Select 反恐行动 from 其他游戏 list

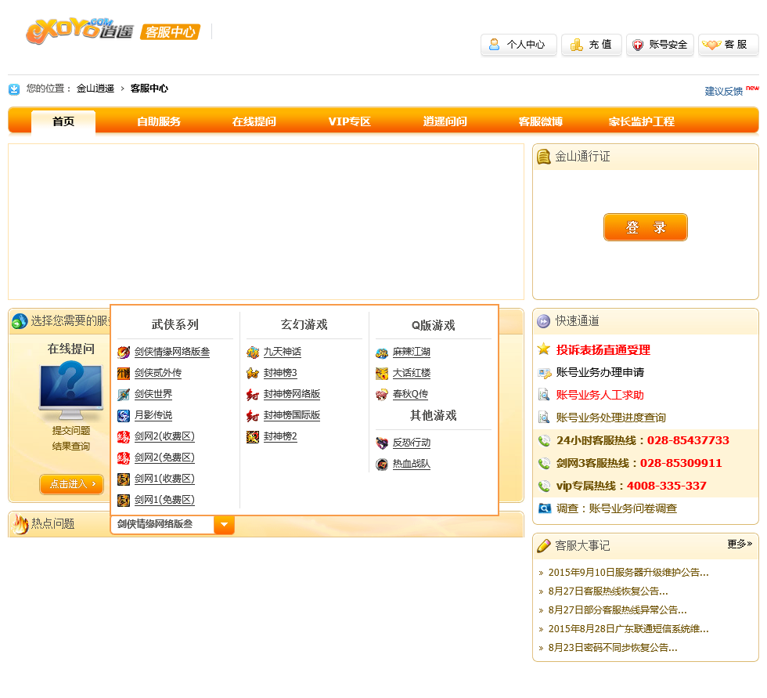pyautogui.click(x=412, y=443)
